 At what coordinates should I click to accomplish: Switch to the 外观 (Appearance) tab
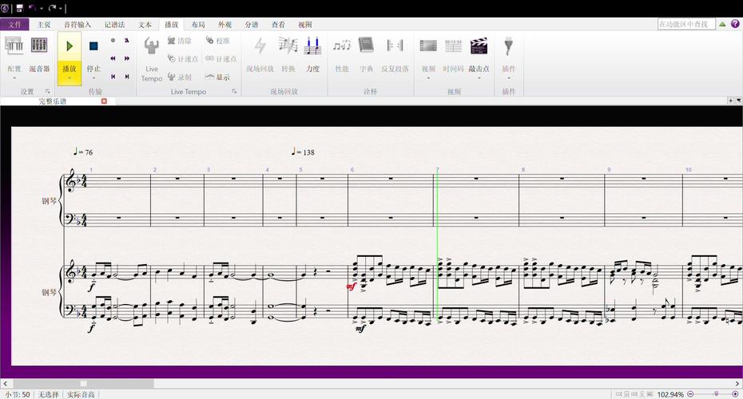point(224,25)
